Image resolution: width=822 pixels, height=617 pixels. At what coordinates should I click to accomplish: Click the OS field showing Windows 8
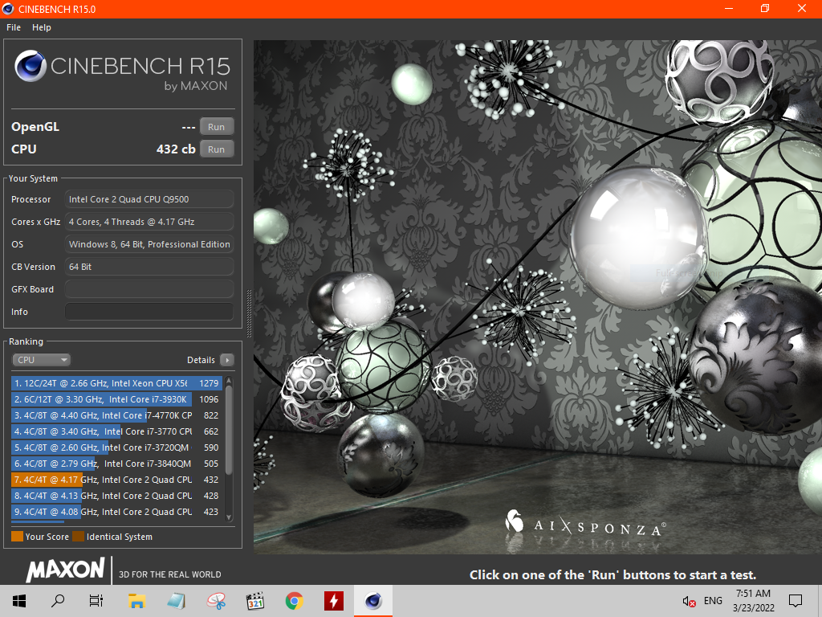(149, 244)
